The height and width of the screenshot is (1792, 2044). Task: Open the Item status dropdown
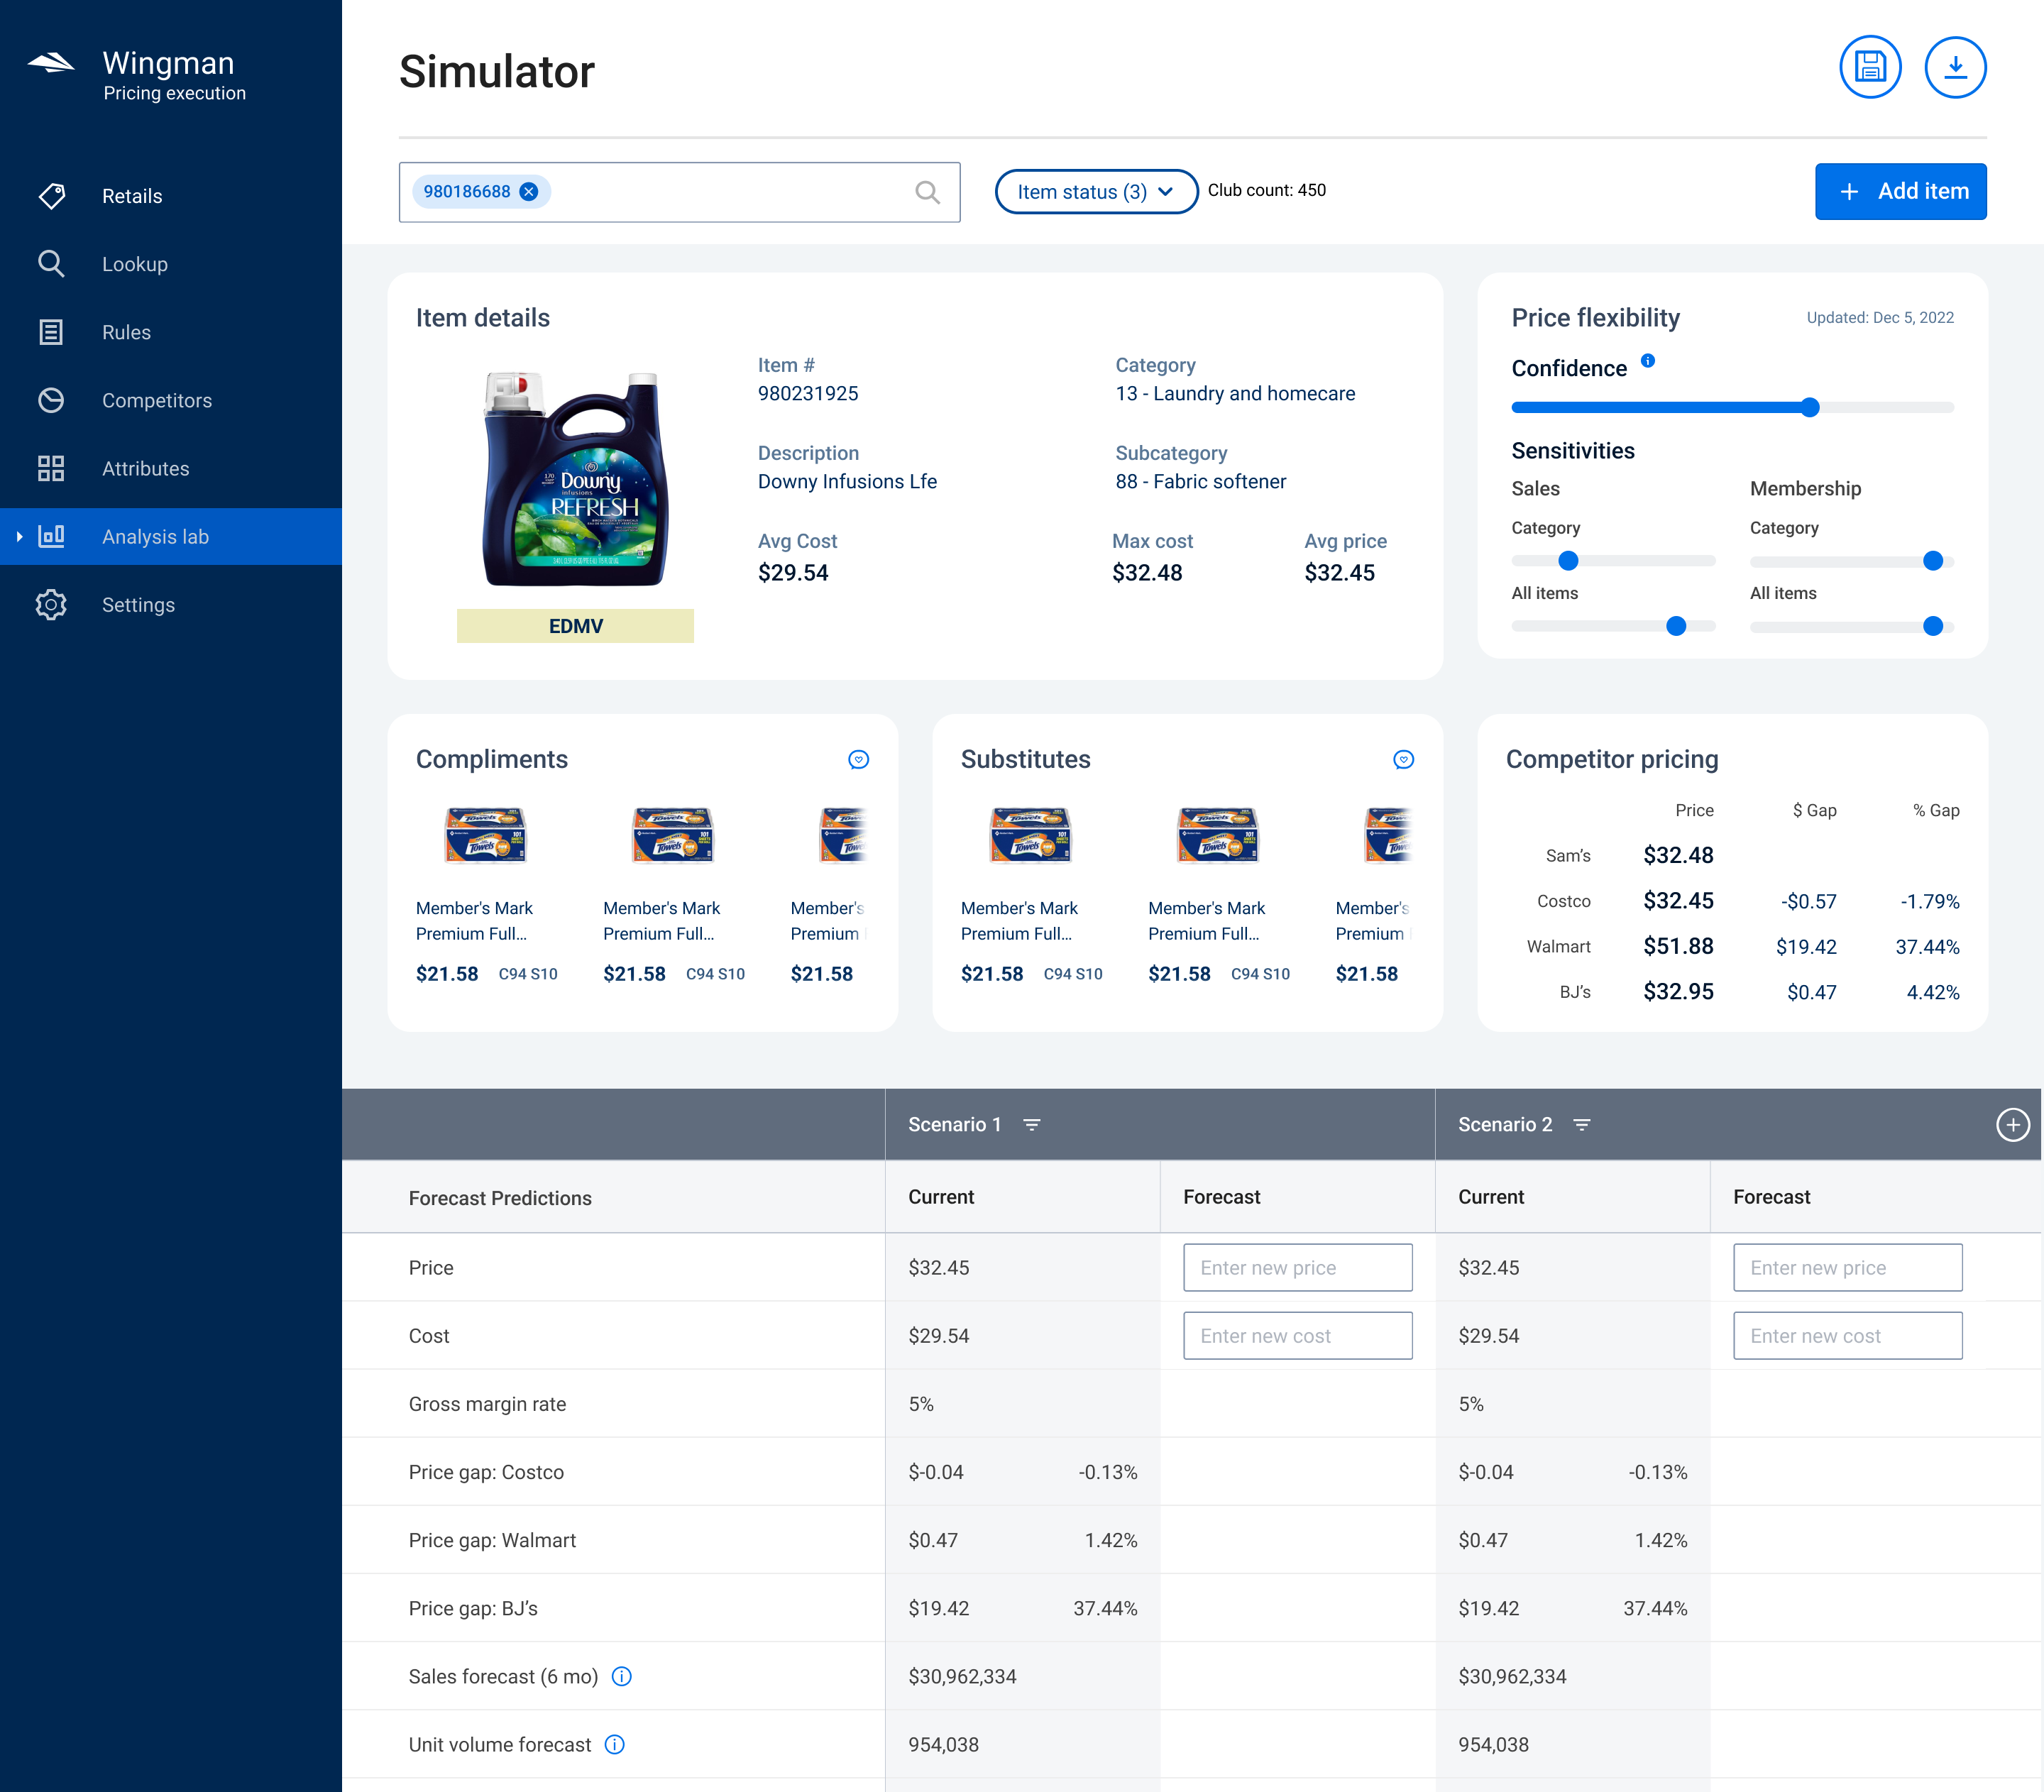(1095, 191)
